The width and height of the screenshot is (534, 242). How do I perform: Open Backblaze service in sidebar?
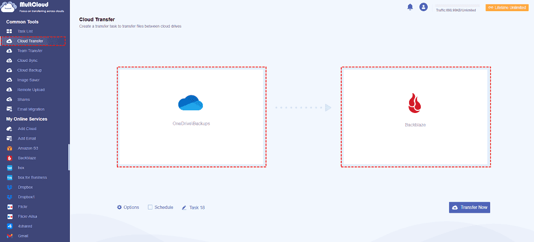click(27, 158)
